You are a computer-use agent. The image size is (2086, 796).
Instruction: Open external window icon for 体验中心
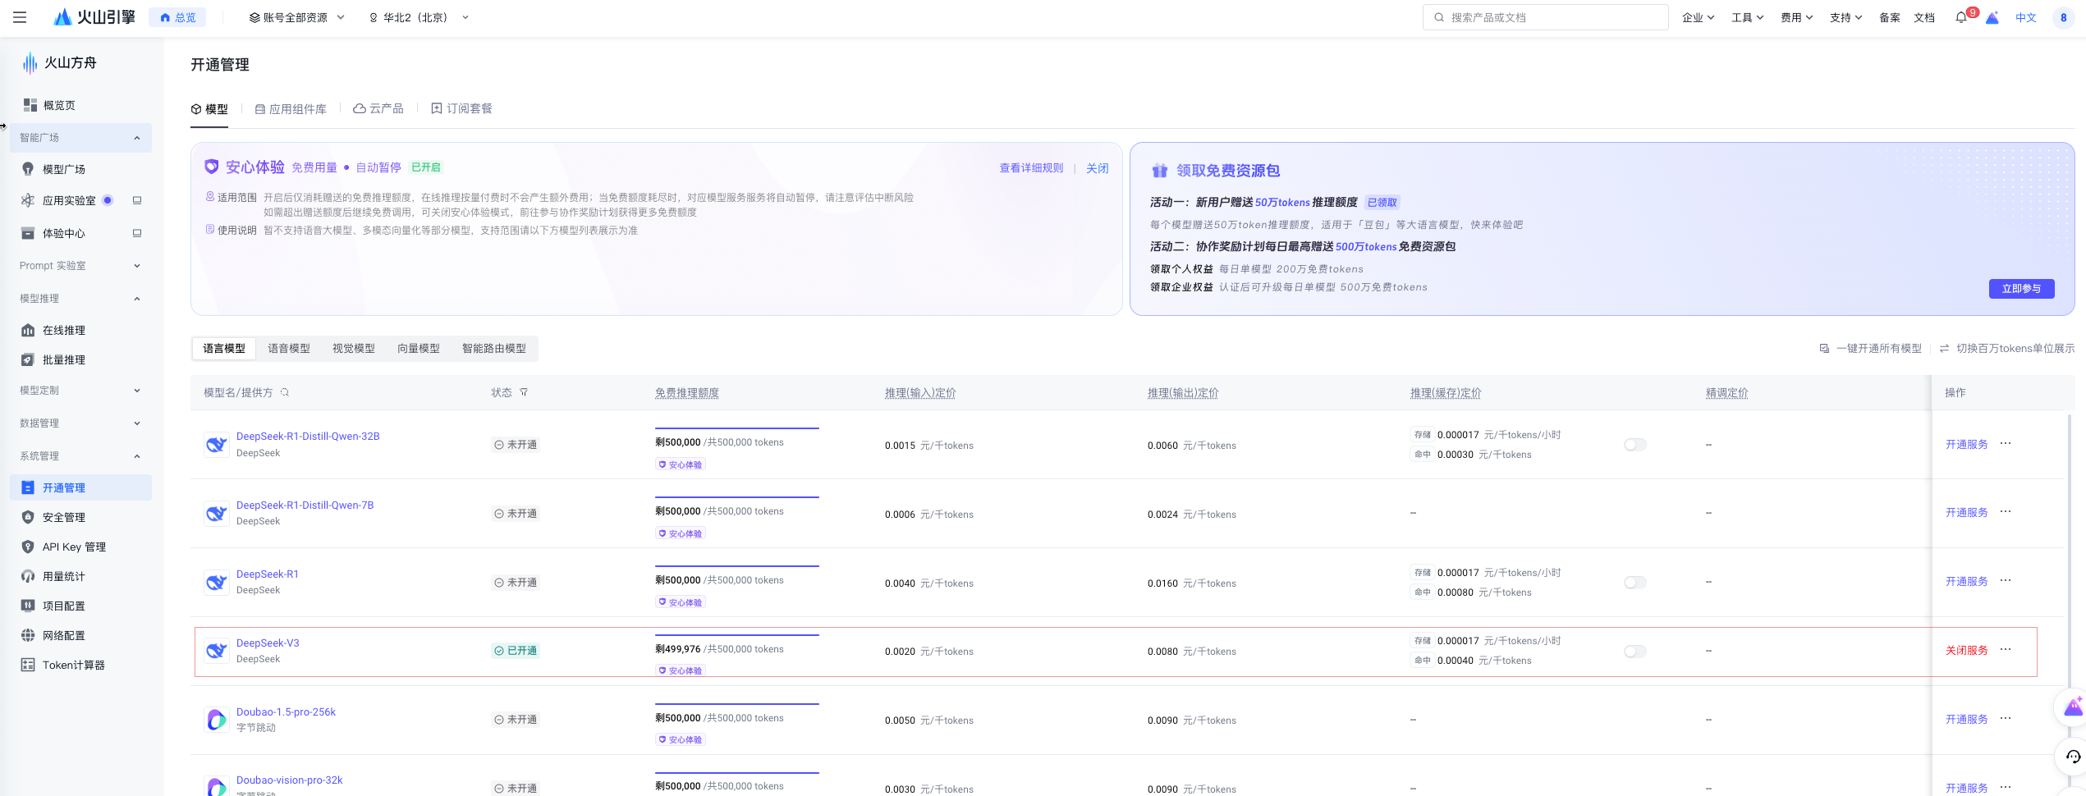137,233
